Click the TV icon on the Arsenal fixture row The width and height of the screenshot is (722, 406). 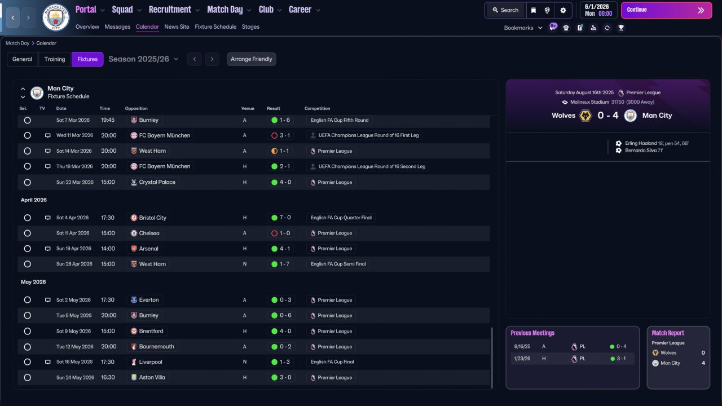tap(48, 249)
